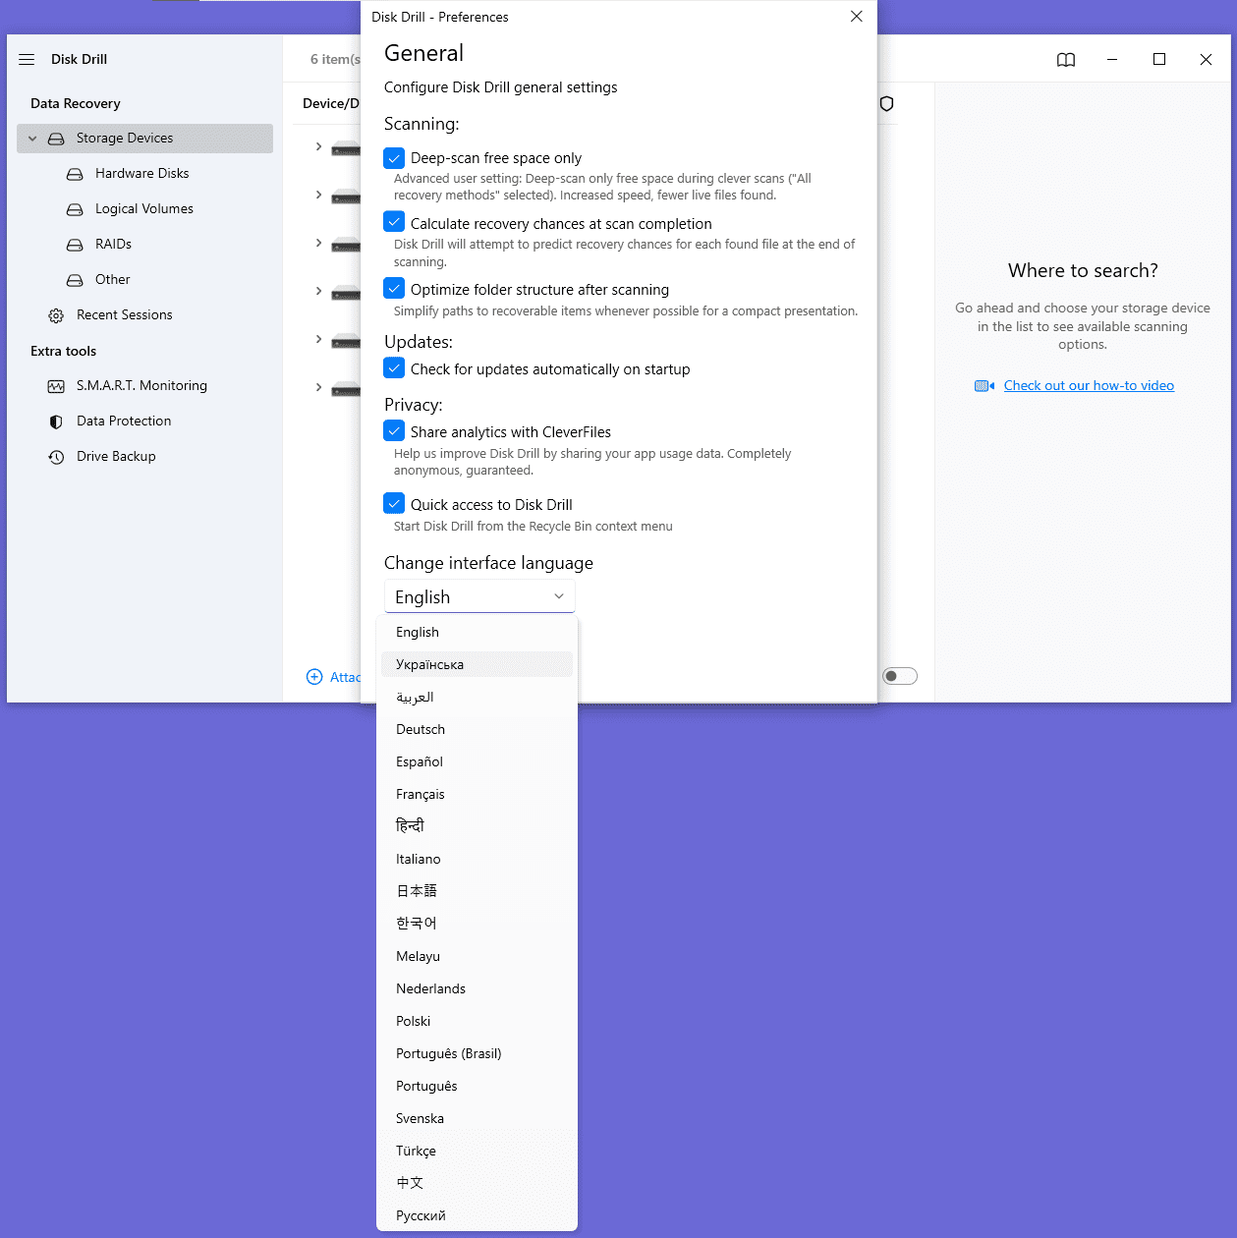This screenshot has height=1238, width=1237.
Task: Click the Other drive icon
Action: 75,280
